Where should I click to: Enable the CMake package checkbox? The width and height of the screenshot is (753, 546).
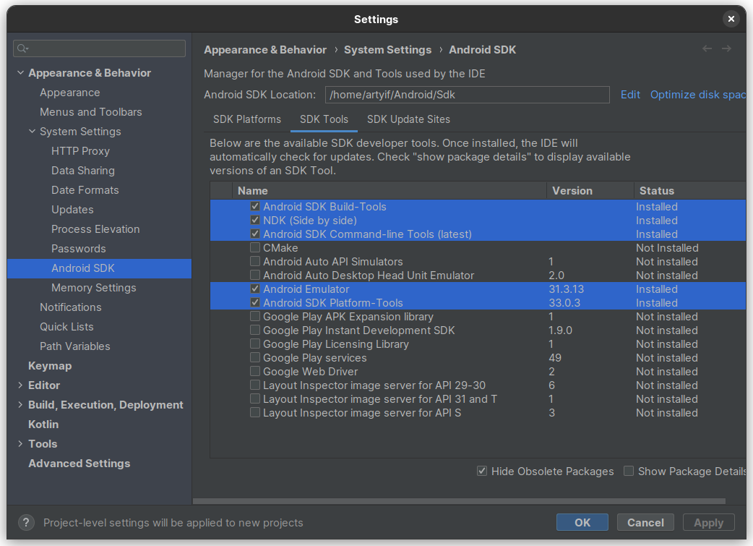pos(254,247)
